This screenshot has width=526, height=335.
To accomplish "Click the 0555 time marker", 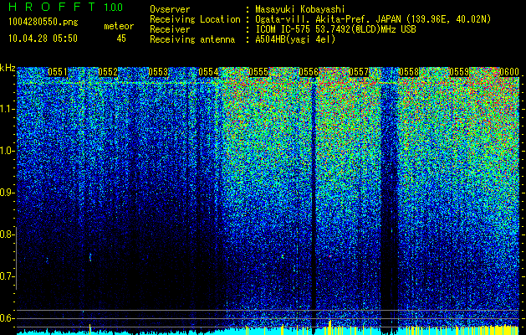I will pos(258,72).
